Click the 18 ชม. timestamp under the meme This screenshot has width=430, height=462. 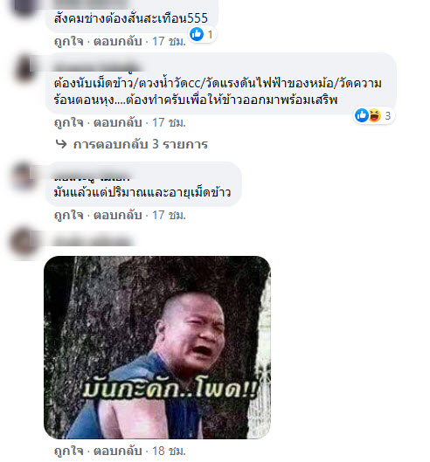(169, 451)
